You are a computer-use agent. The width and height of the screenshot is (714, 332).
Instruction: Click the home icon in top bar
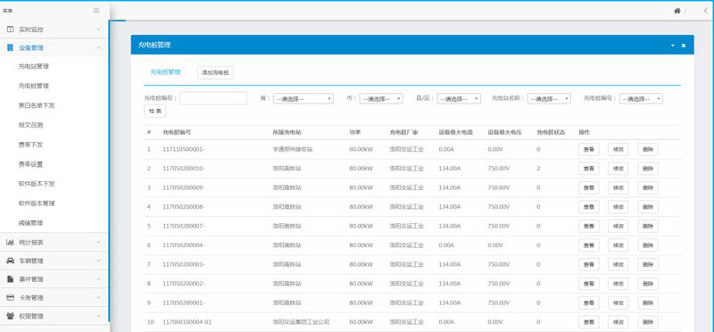pyautogui.click(x=677, y=11)
